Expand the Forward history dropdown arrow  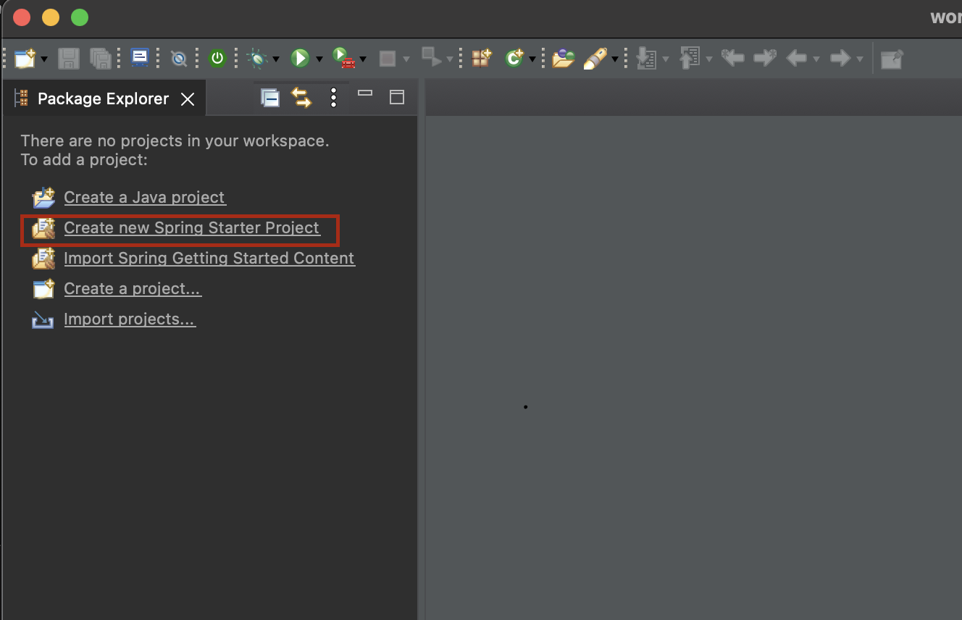point(860,59)
